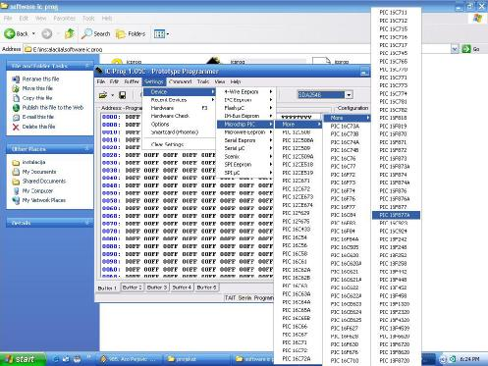
Task: Click the Save floppy icon in IC-Prog toolbar
Action: pyautogui.click(x=123, y=95)
